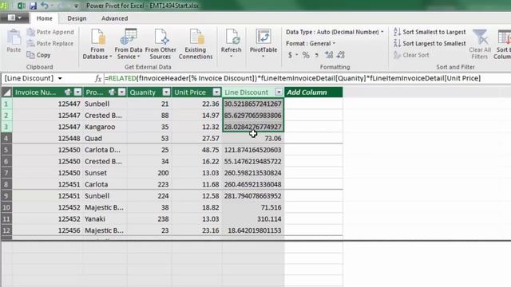
Task: Click invoice cell 125456
Action: click(x=48, y=230)
